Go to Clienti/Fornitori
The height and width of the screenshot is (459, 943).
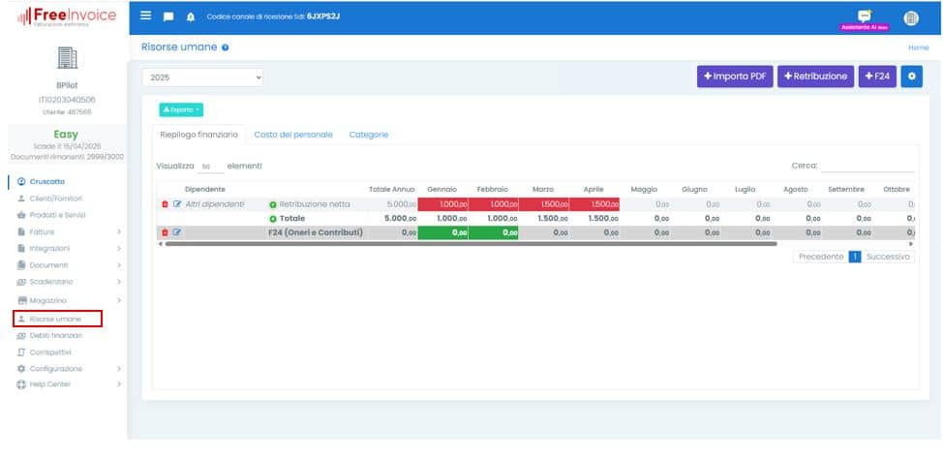click(x=55, y=199)
